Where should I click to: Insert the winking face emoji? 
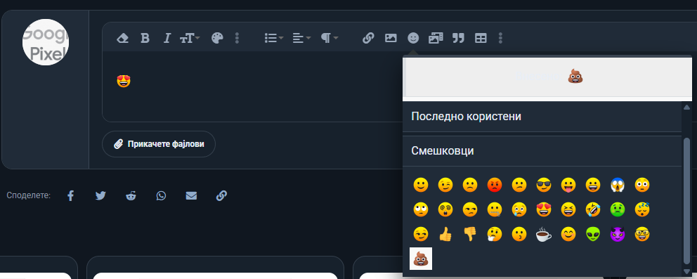[445, 185]
